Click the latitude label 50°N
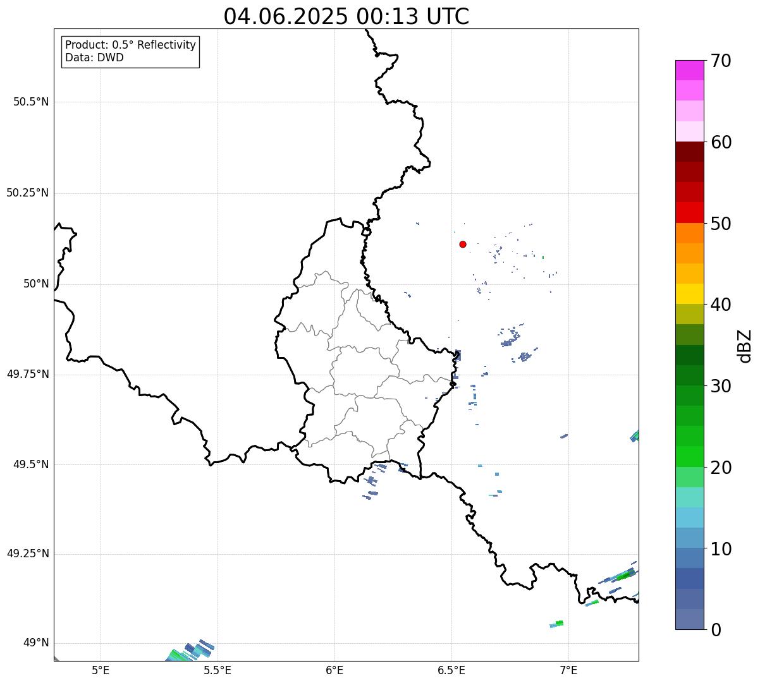The width and height of the screenshot is (760, 683). click(36, 284)
